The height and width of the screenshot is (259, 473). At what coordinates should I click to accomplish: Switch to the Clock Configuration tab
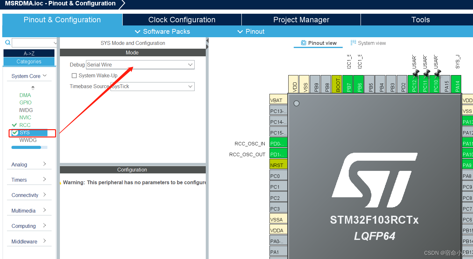tap(182, 19)
